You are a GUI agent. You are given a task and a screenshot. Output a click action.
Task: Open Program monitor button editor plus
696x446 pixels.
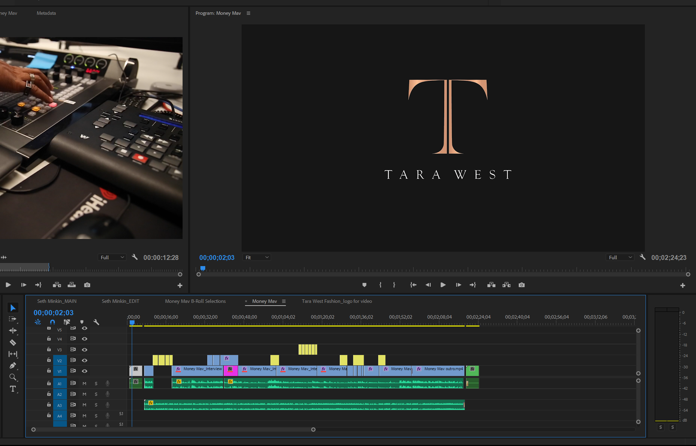(x=683, y=285)
